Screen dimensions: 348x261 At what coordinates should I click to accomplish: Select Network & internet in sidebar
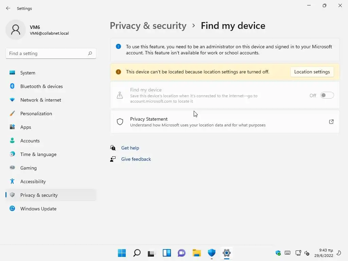point(41,100)
